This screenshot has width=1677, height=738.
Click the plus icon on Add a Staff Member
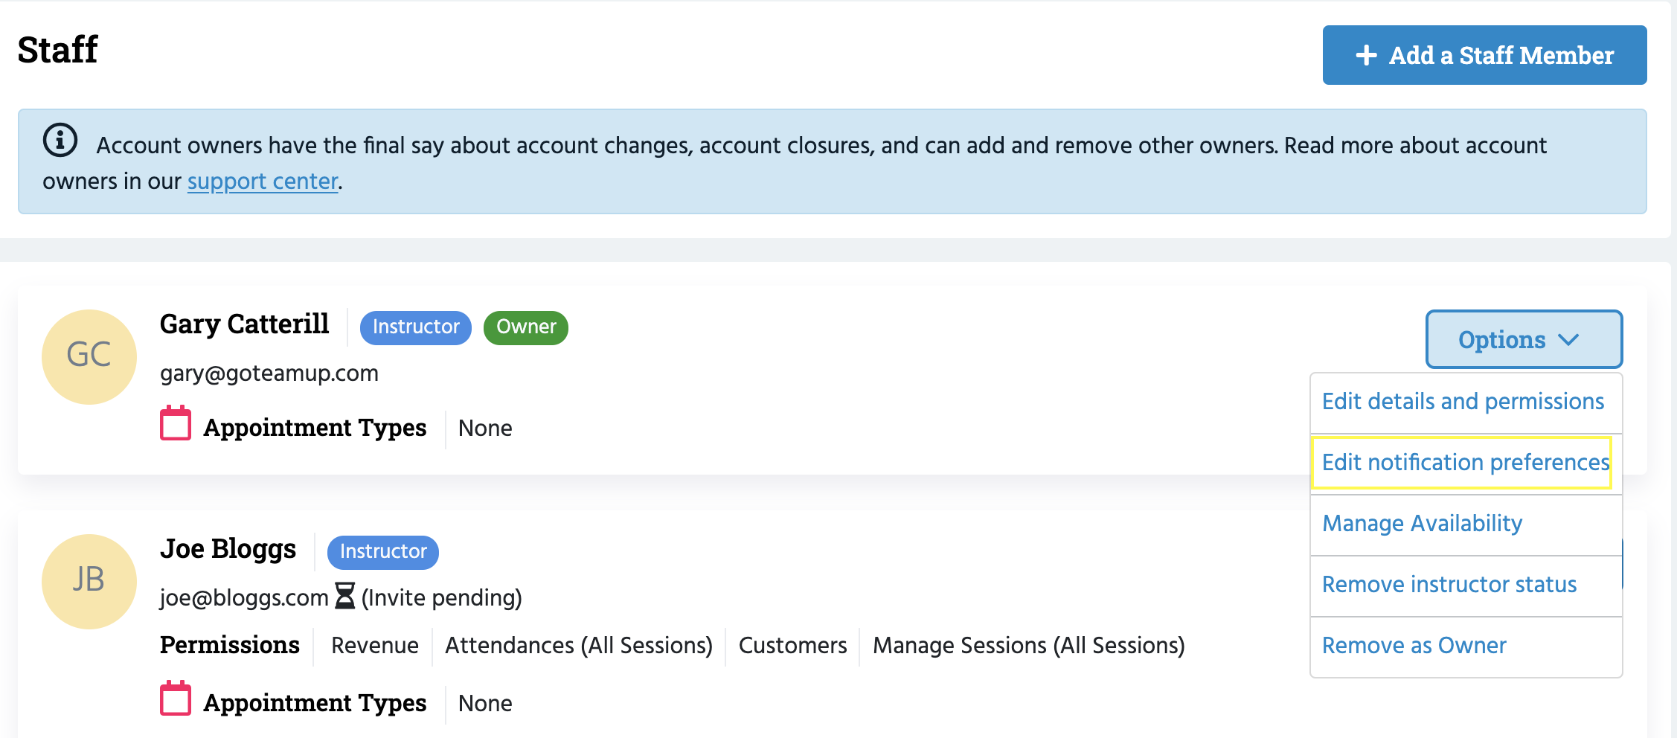point(1366,55)
